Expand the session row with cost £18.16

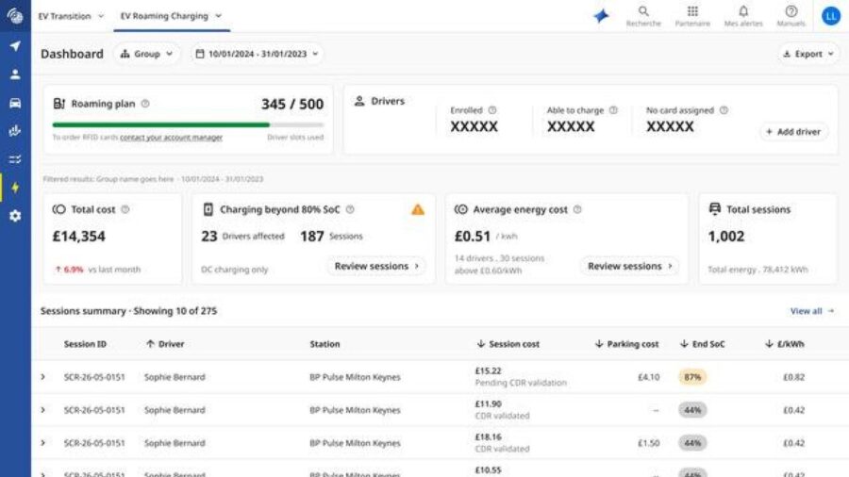tap(42, 442)
